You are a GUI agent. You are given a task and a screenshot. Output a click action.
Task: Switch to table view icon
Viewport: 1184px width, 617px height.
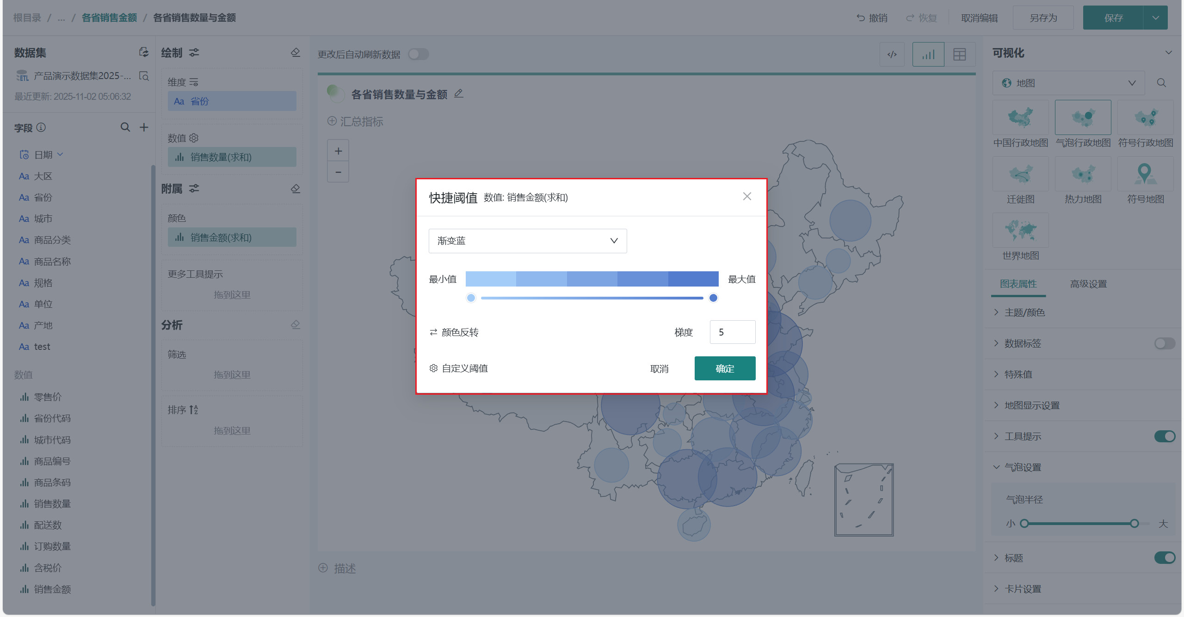coord(959,55)
